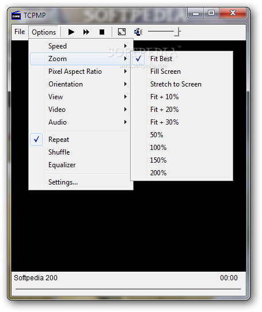262x312 pixels.
Task: Click the 00:00 time display
Action: [x=229, y=278]
